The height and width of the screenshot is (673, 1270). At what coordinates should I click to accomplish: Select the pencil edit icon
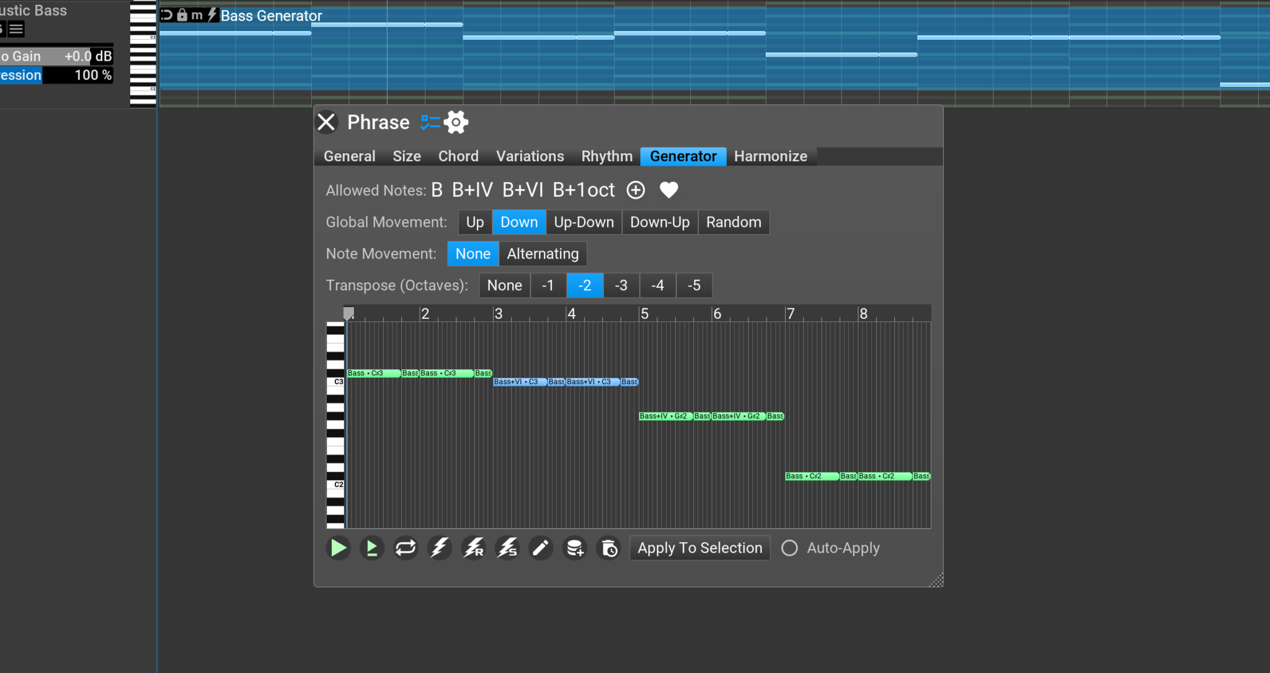pyautogui.click(x=540, y=548)
